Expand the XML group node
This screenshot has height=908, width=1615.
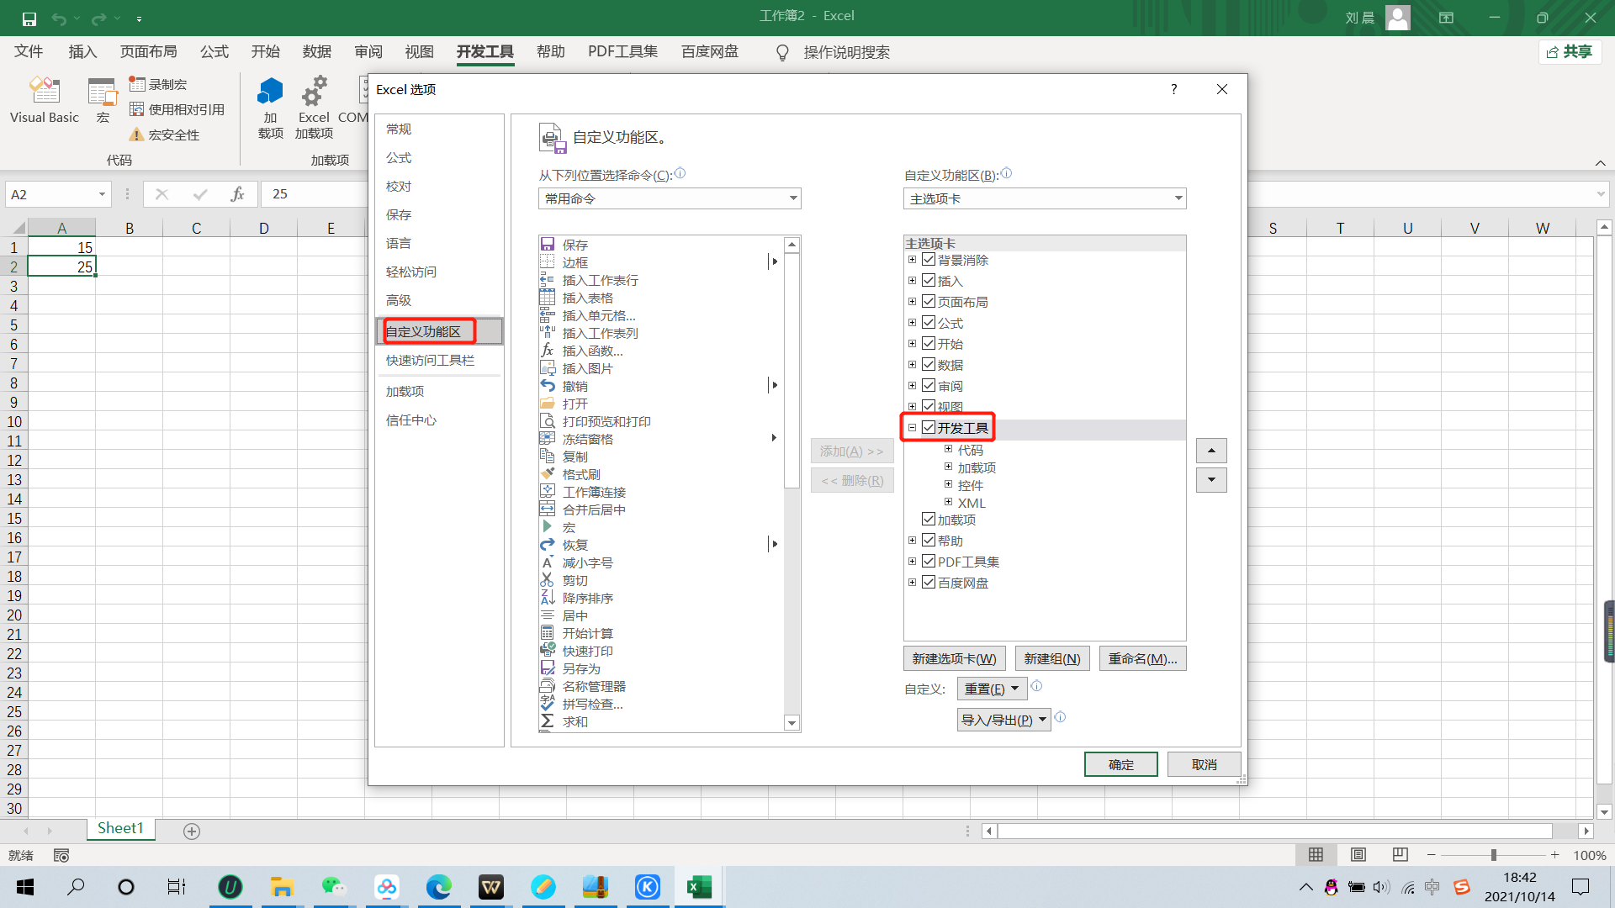tap(948, 502)
